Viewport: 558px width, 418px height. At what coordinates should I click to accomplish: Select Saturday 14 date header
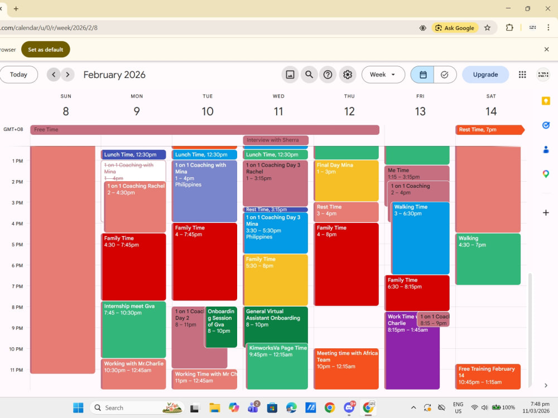[491, 111]
